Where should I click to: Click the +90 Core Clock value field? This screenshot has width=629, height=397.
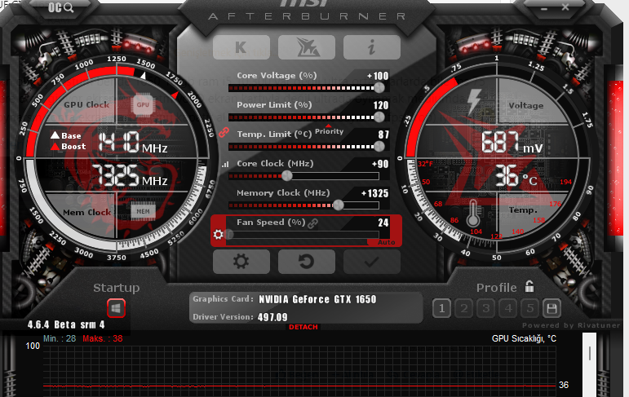pos(380,164)
